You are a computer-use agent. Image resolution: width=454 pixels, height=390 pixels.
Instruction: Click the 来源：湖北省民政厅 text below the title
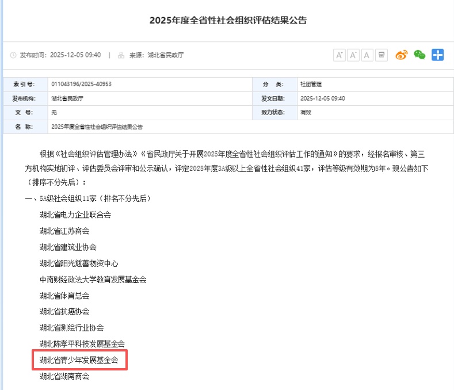point(156,56)
